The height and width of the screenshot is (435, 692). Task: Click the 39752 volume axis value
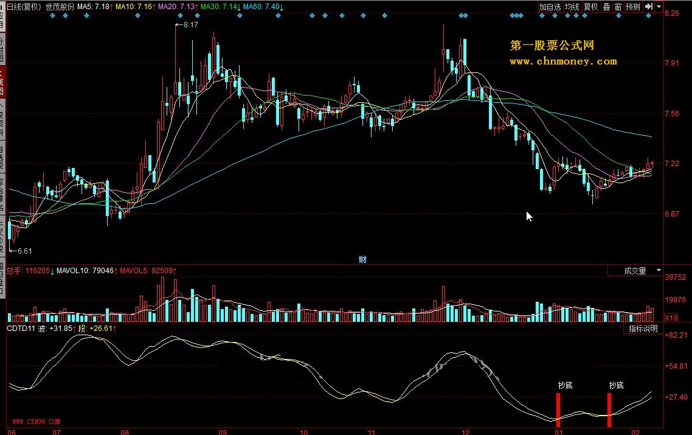tap(676, 277)
